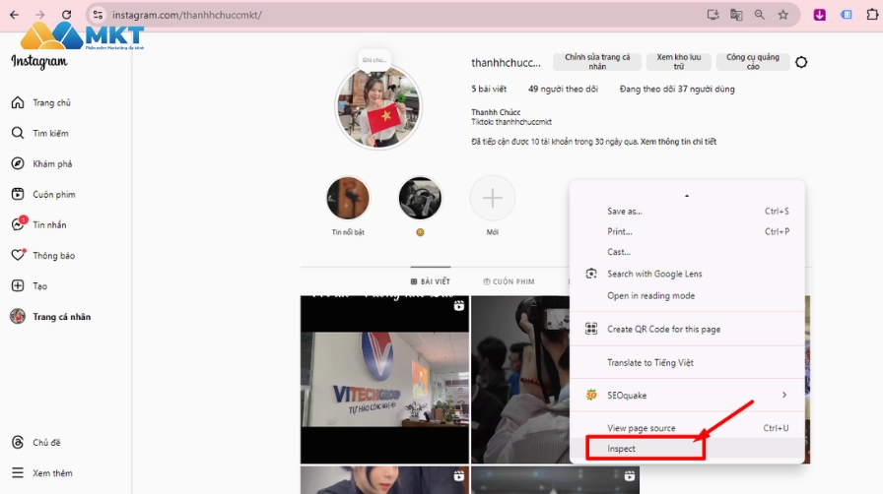Open 49 người theo dõi followers list
Image resolution: width=883 pixels, height=494 pixels.
coord(563,89)
